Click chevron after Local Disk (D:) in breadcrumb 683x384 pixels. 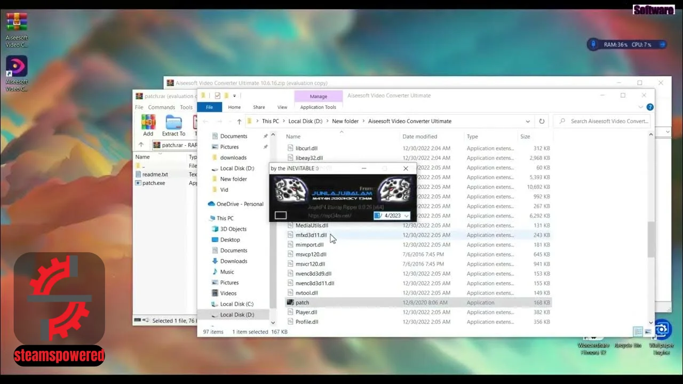click(x=327, y=121)
